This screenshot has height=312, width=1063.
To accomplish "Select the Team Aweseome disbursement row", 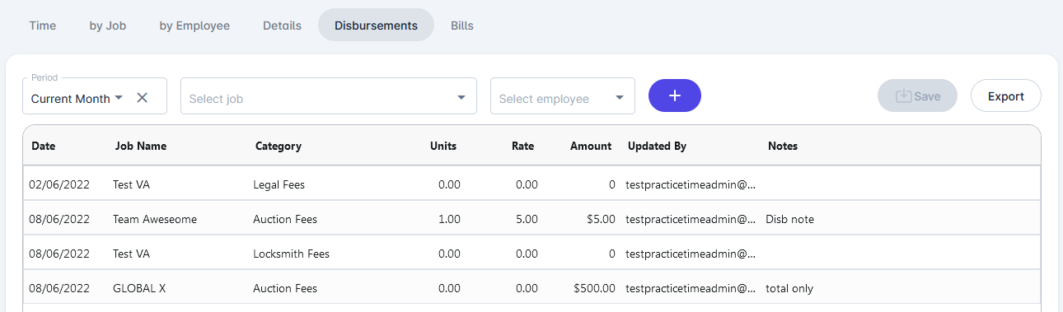I will click(531, 219).
